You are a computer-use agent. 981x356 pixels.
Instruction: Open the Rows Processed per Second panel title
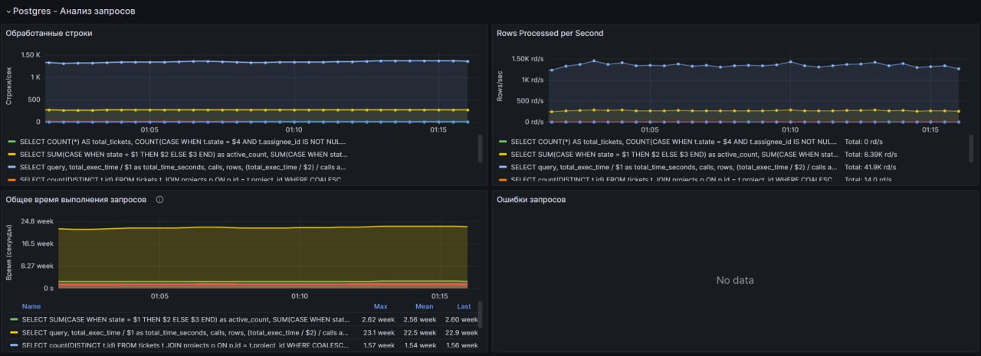coord(550,34)
